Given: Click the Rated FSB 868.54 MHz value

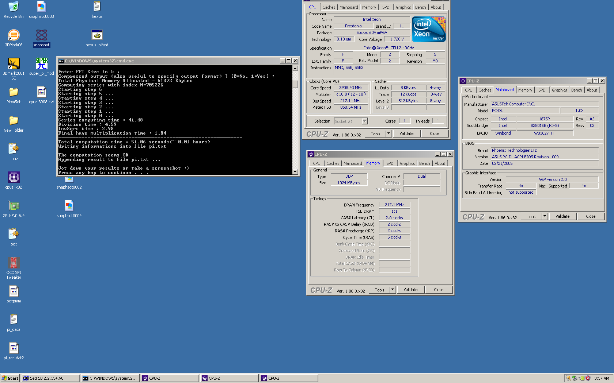Looking at the screenshot, I should click(x=351, y=107).
